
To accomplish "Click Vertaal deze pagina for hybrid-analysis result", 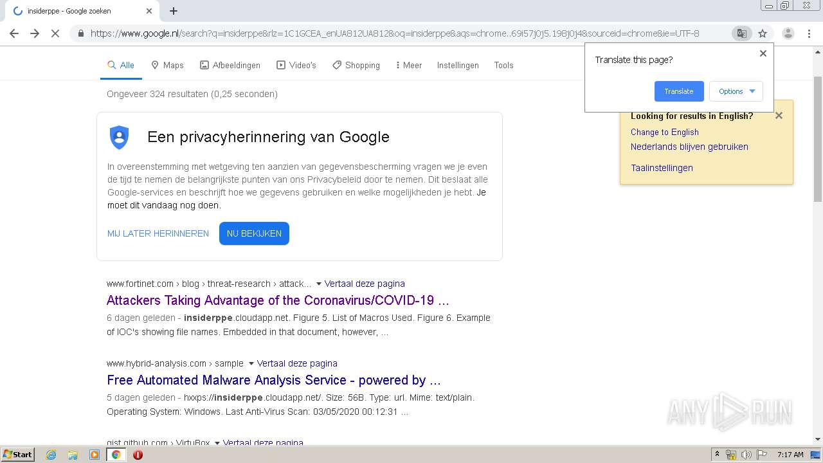I will click(x=297, y=363).
